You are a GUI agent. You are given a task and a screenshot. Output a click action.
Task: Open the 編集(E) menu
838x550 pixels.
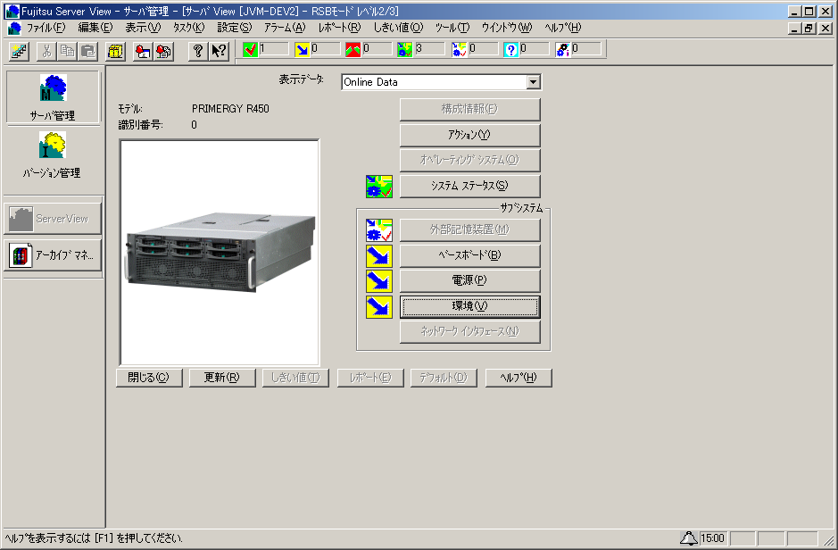click(95, 28)
